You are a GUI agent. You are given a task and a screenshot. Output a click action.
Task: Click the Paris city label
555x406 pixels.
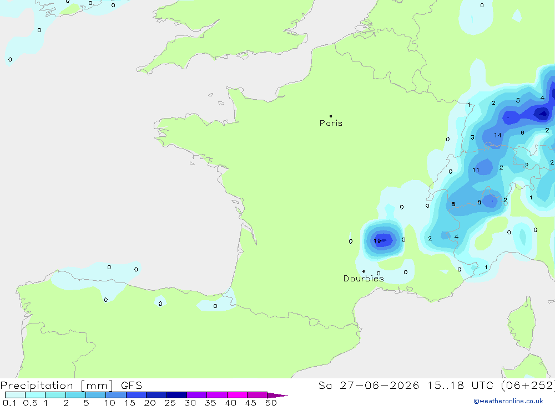(331, 123)
